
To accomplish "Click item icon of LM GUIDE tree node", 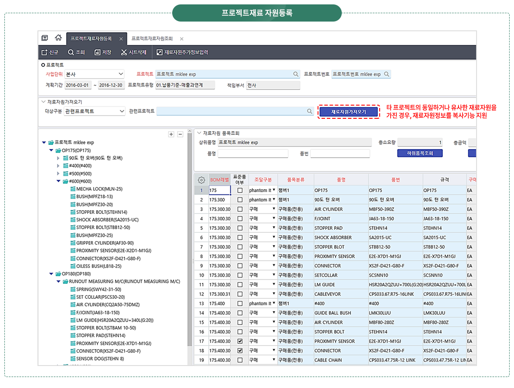I will (x=73, y=320).
